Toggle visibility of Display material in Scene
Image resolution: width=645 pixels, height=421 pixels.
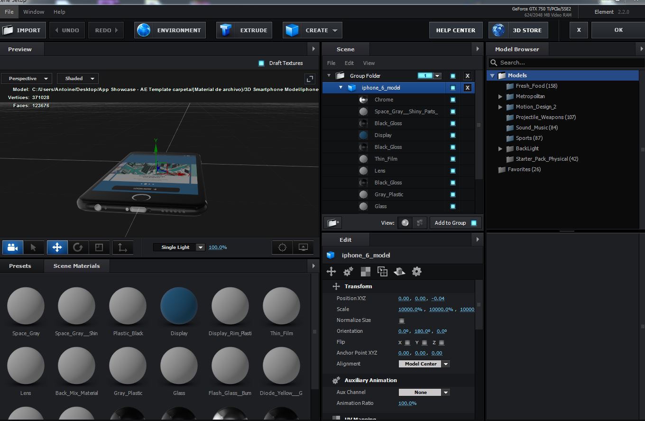click(x=453, y=135)
